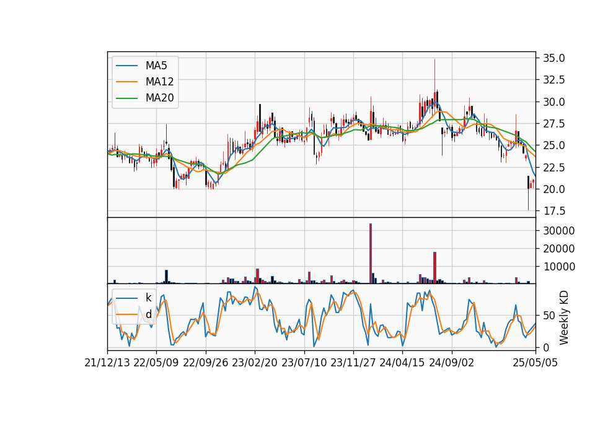Click the MA20 legend label
Screen dimensions: 595x427
[159, 98]
